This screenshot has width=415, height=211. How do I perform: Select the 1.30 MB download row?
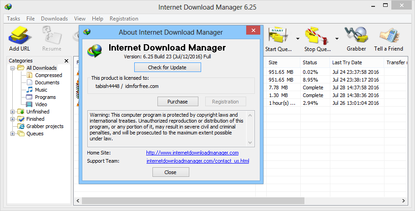278,95
